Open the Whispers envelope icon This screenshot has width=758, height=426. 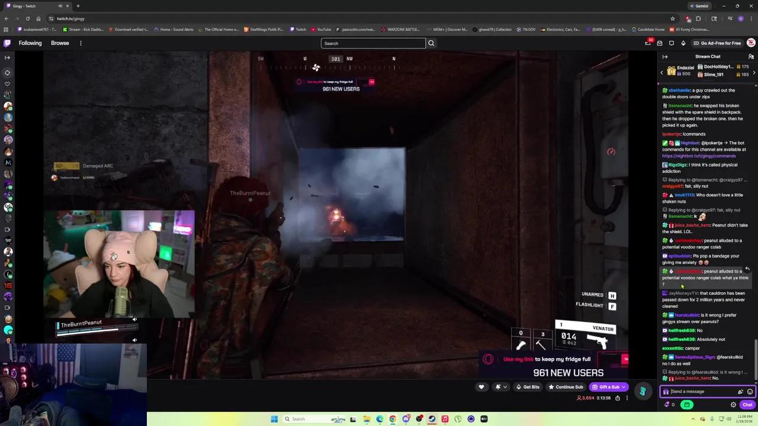(660, 43)
